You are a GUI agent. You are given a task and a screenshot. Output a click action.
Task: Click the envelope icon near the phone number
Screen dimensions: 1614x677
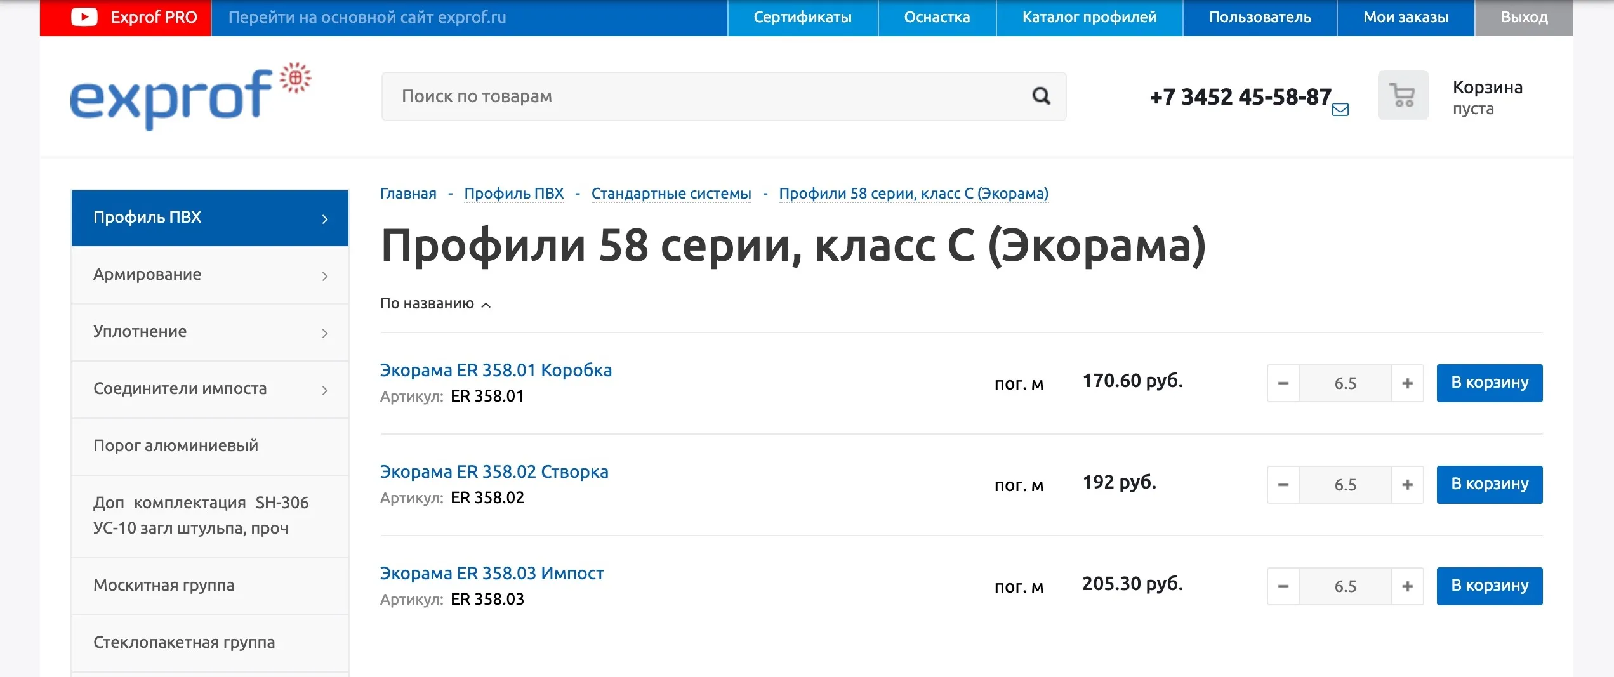(x=1340, y=110)
